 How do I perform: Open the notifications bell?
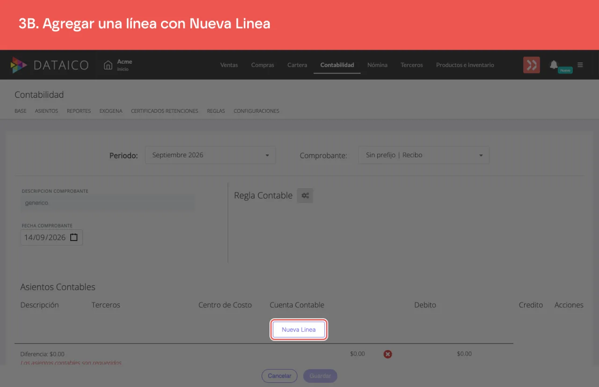click(554, 65)
